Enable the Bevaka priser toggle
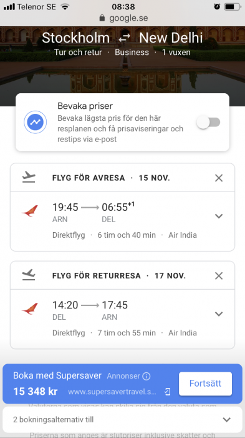This screenshot has height=438, width=245. coord(208,122)
